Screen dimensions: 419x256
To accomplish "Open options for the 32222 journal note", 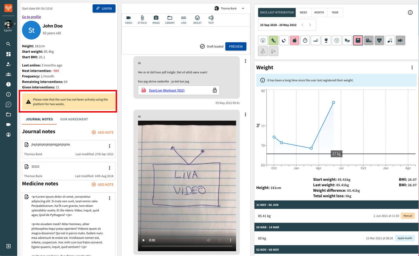I will click(x=109, y=168).
